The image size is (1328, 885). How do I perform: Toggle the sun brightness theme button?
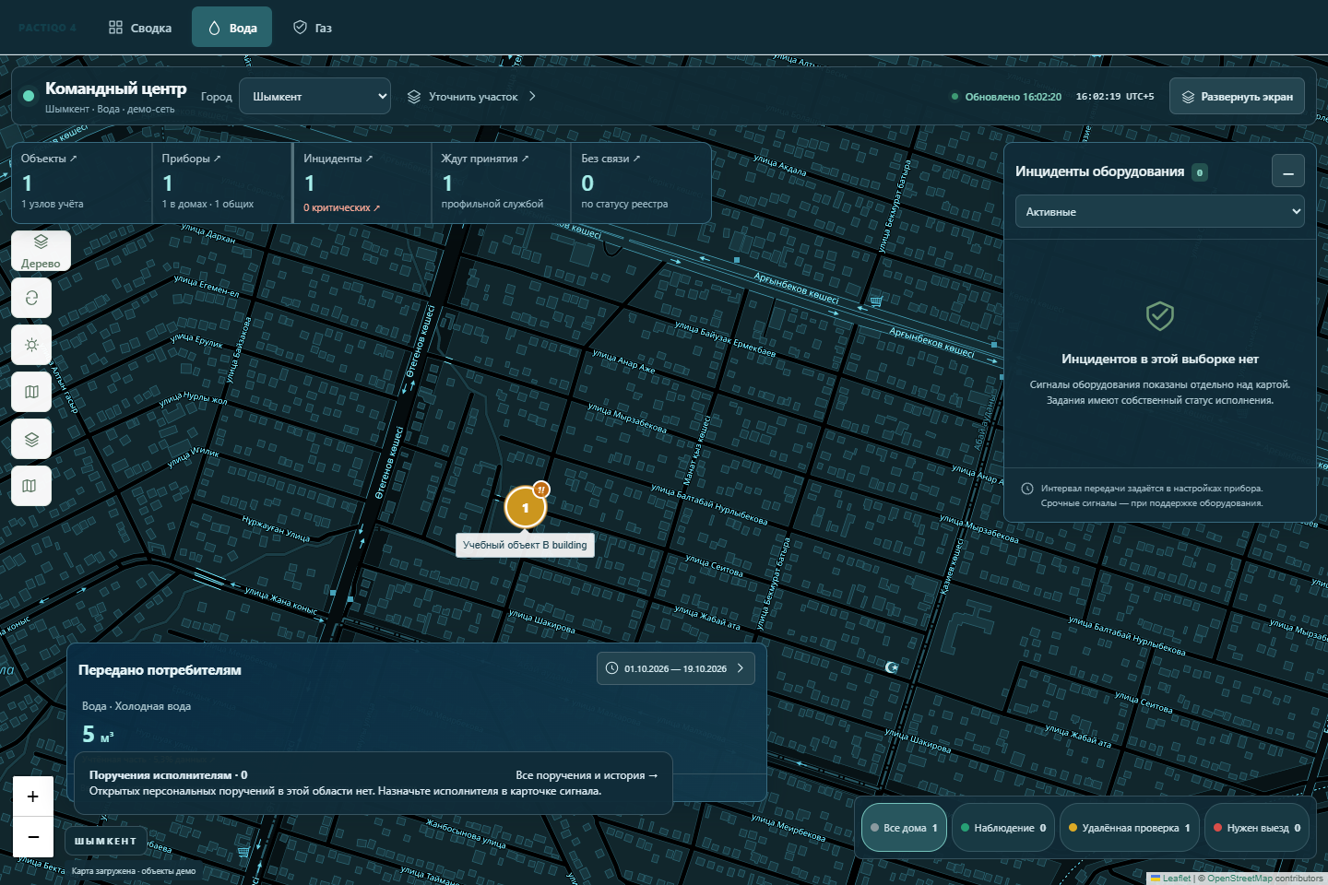tap(31, 345)
